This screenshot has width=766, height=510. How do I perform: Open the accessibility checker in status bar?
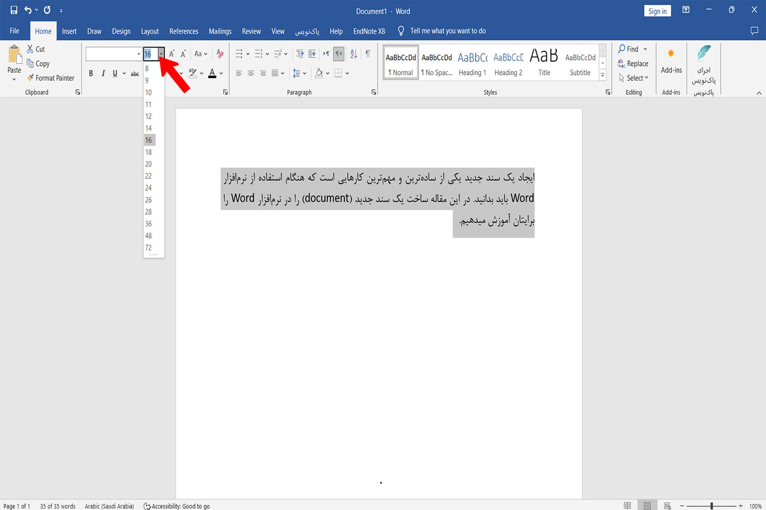177,506
